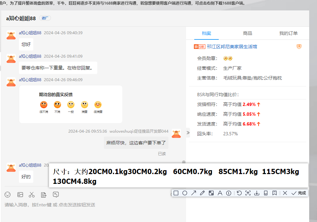This screenshot has width=317, height=222.
Task: Save the screenshot via download icon
Action: 257,193
